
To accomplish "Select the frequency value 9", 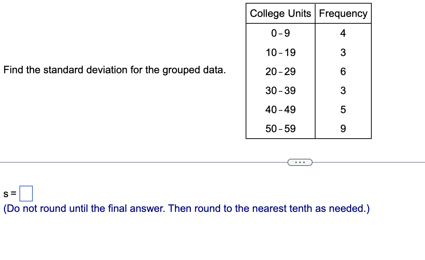I will (x=343, y=129).
